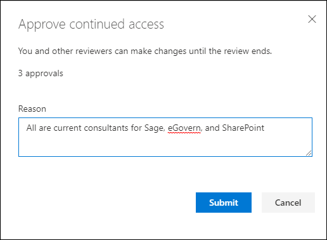Click the word All in Reason box
This screenshot has height=240, width=327.
(x=31, y=128)
